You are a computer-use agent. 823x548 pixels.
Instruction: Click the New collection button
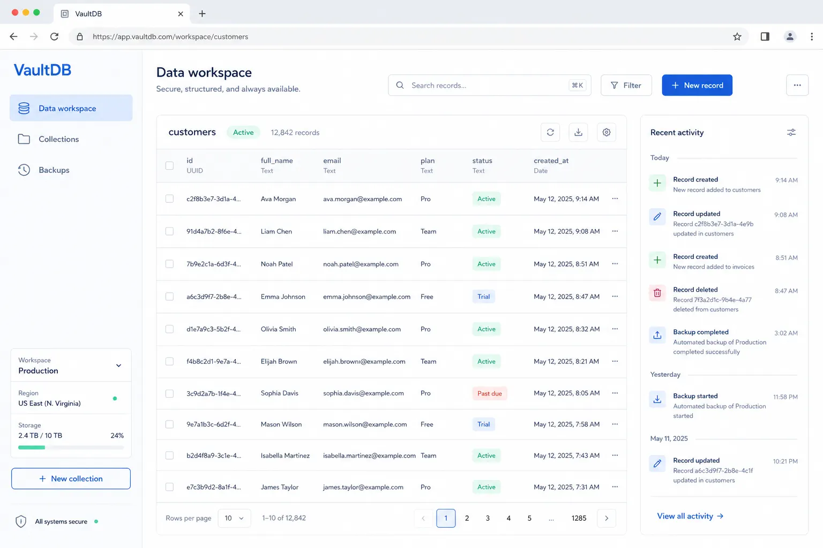(x=71, y=478)
